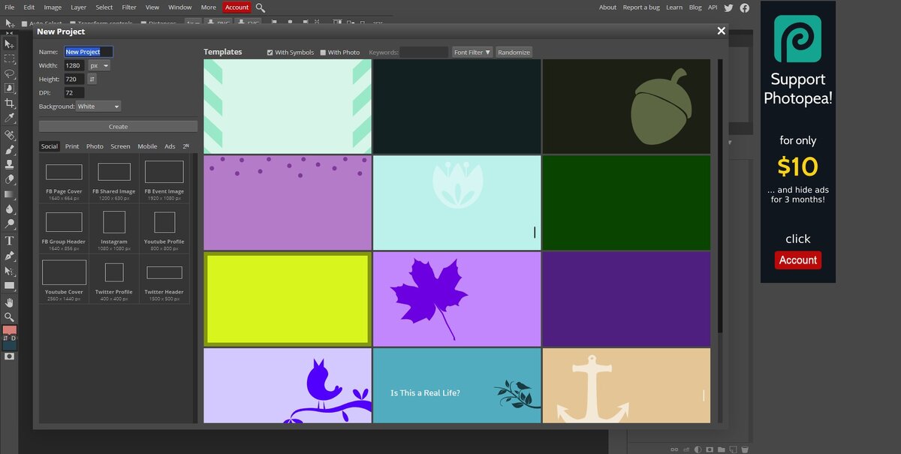Select the Hand tool

coord(10,302)
